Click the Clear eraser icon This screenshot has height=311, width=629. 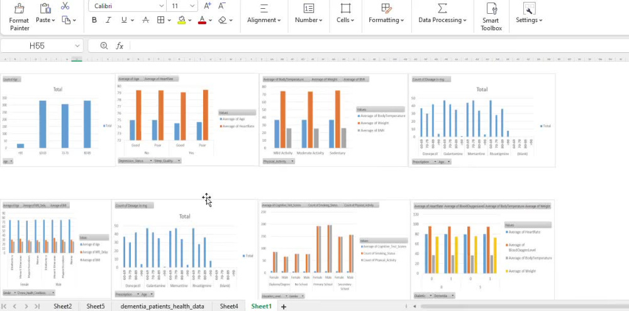pos(223,20)
